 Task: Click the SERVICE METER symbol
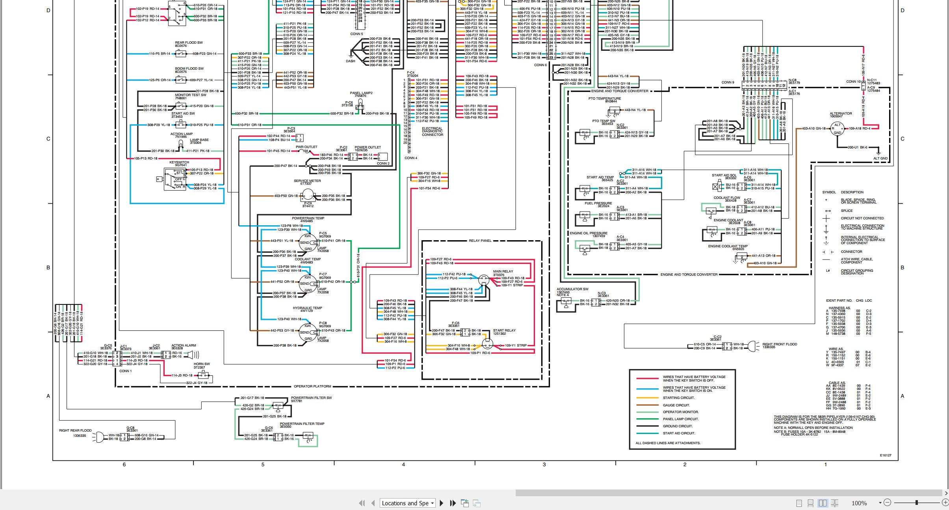(x=307, y=195)
